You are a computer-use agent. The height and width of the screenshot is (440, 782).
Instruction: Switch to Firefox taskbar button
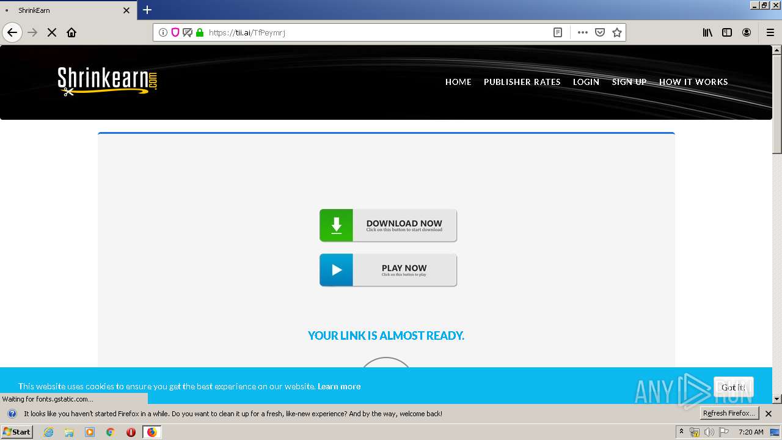pos(152,432)
